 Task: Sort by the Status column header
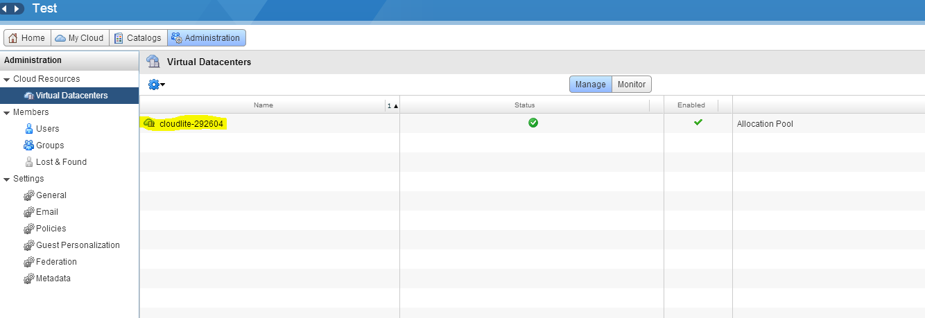(525, 105)
